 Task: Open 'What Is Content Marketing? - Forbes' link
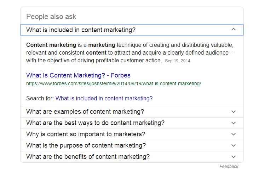click(78, 75)
